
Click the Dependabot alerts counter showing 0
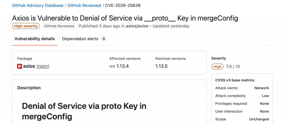104,39
